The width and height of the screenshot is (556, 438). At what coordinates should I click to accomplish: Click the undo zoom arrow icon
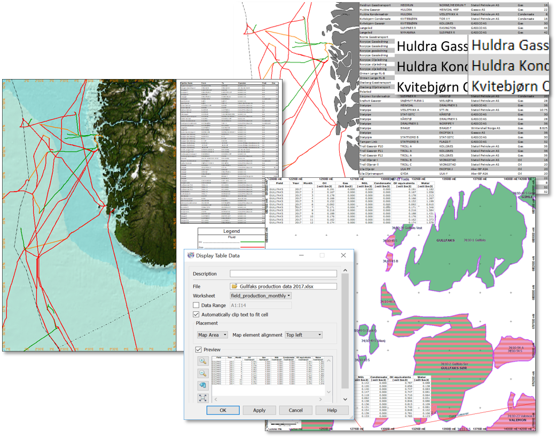click(203, 386)
